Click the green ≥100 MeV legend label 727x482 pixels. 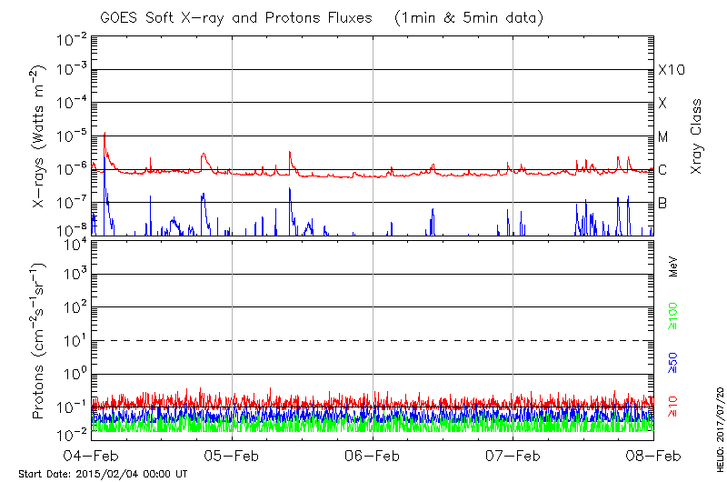pos(673,317)
